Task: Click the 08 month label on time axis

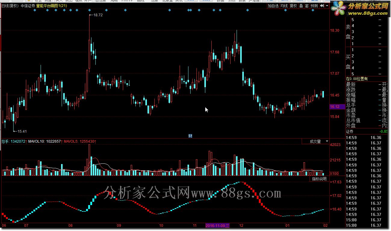Action: click(x=71, y=226)
